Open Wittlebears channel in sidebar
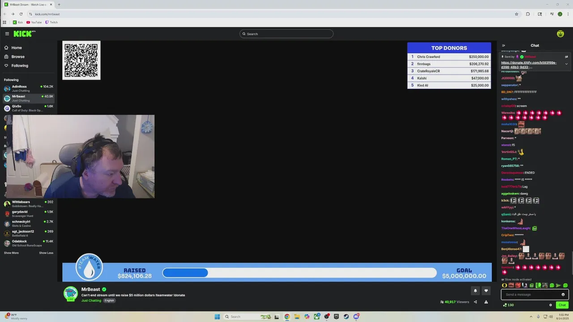Screen dimensions: 573x322 point(29,204)
